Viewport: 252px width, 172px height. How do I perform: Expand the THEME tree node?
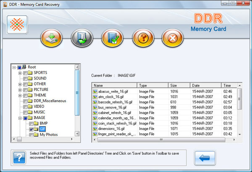point(20,95)
